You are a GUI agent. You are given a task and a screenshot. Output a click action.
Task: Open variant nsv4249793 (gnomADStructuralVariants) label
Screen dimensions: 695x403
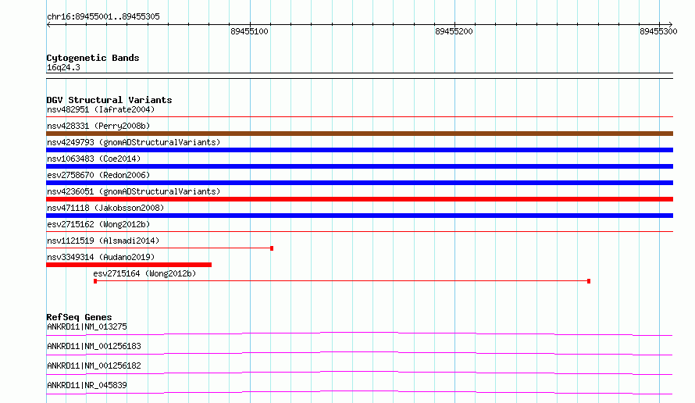click(x=134, y=142)
